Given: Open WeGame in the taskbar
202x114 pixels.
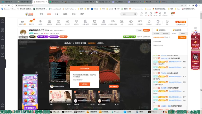Looking at the screenshot, I should (x=153, y=112).
